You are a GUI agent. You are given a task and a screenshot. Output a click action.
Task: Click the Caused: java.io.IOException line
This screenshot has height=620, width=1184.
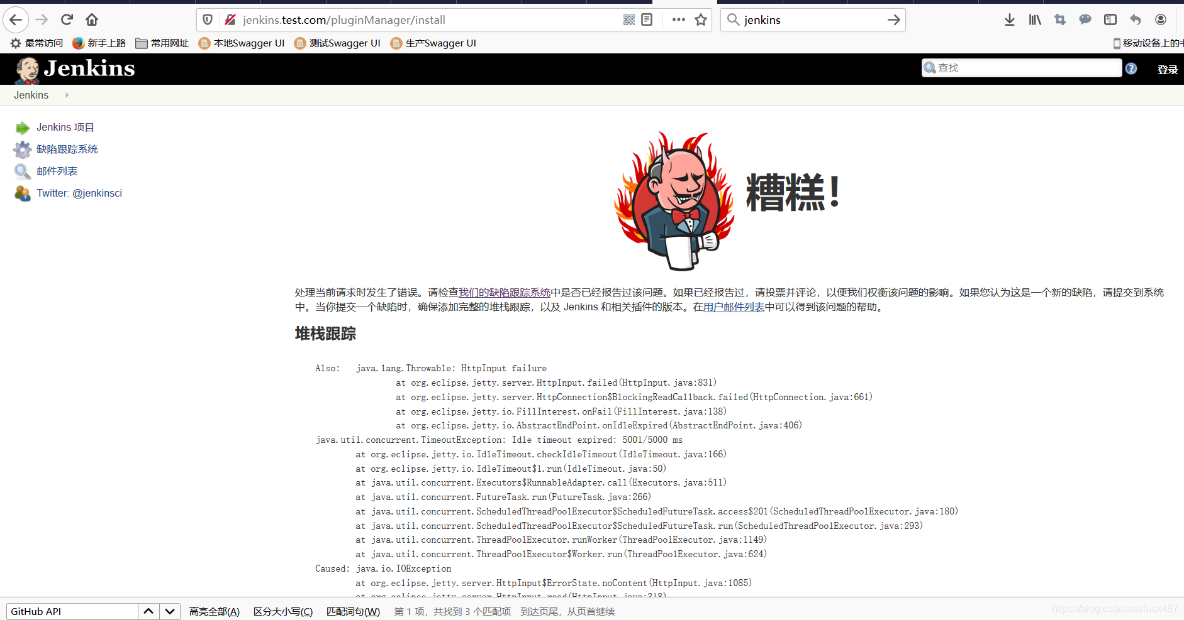(x=383, y=569)
